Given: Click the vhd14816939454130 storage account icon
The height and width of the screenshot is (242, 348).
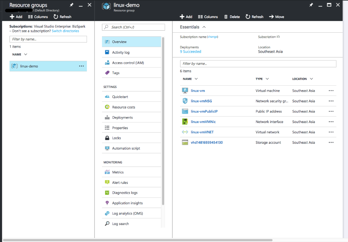Looking at the screenshot, I should point(185,142).
